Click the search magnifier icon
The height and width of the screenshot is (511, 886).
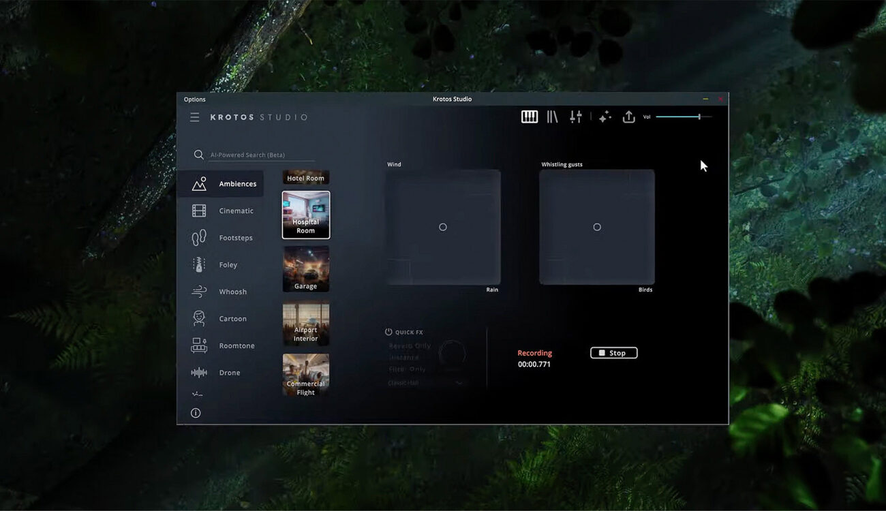199,155
